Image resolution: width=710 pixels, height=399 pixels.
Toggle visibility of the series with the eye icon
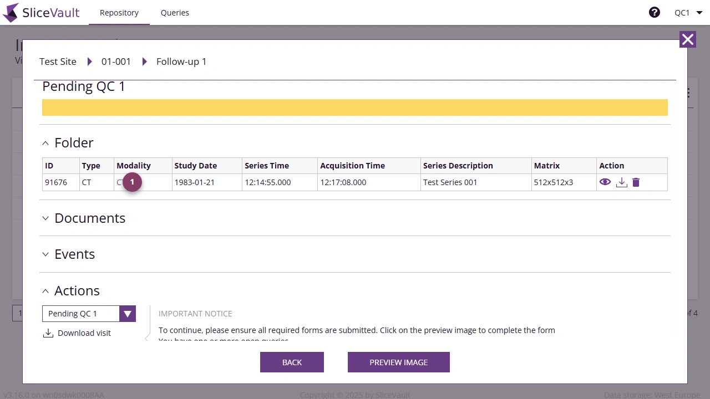(605, 182)
